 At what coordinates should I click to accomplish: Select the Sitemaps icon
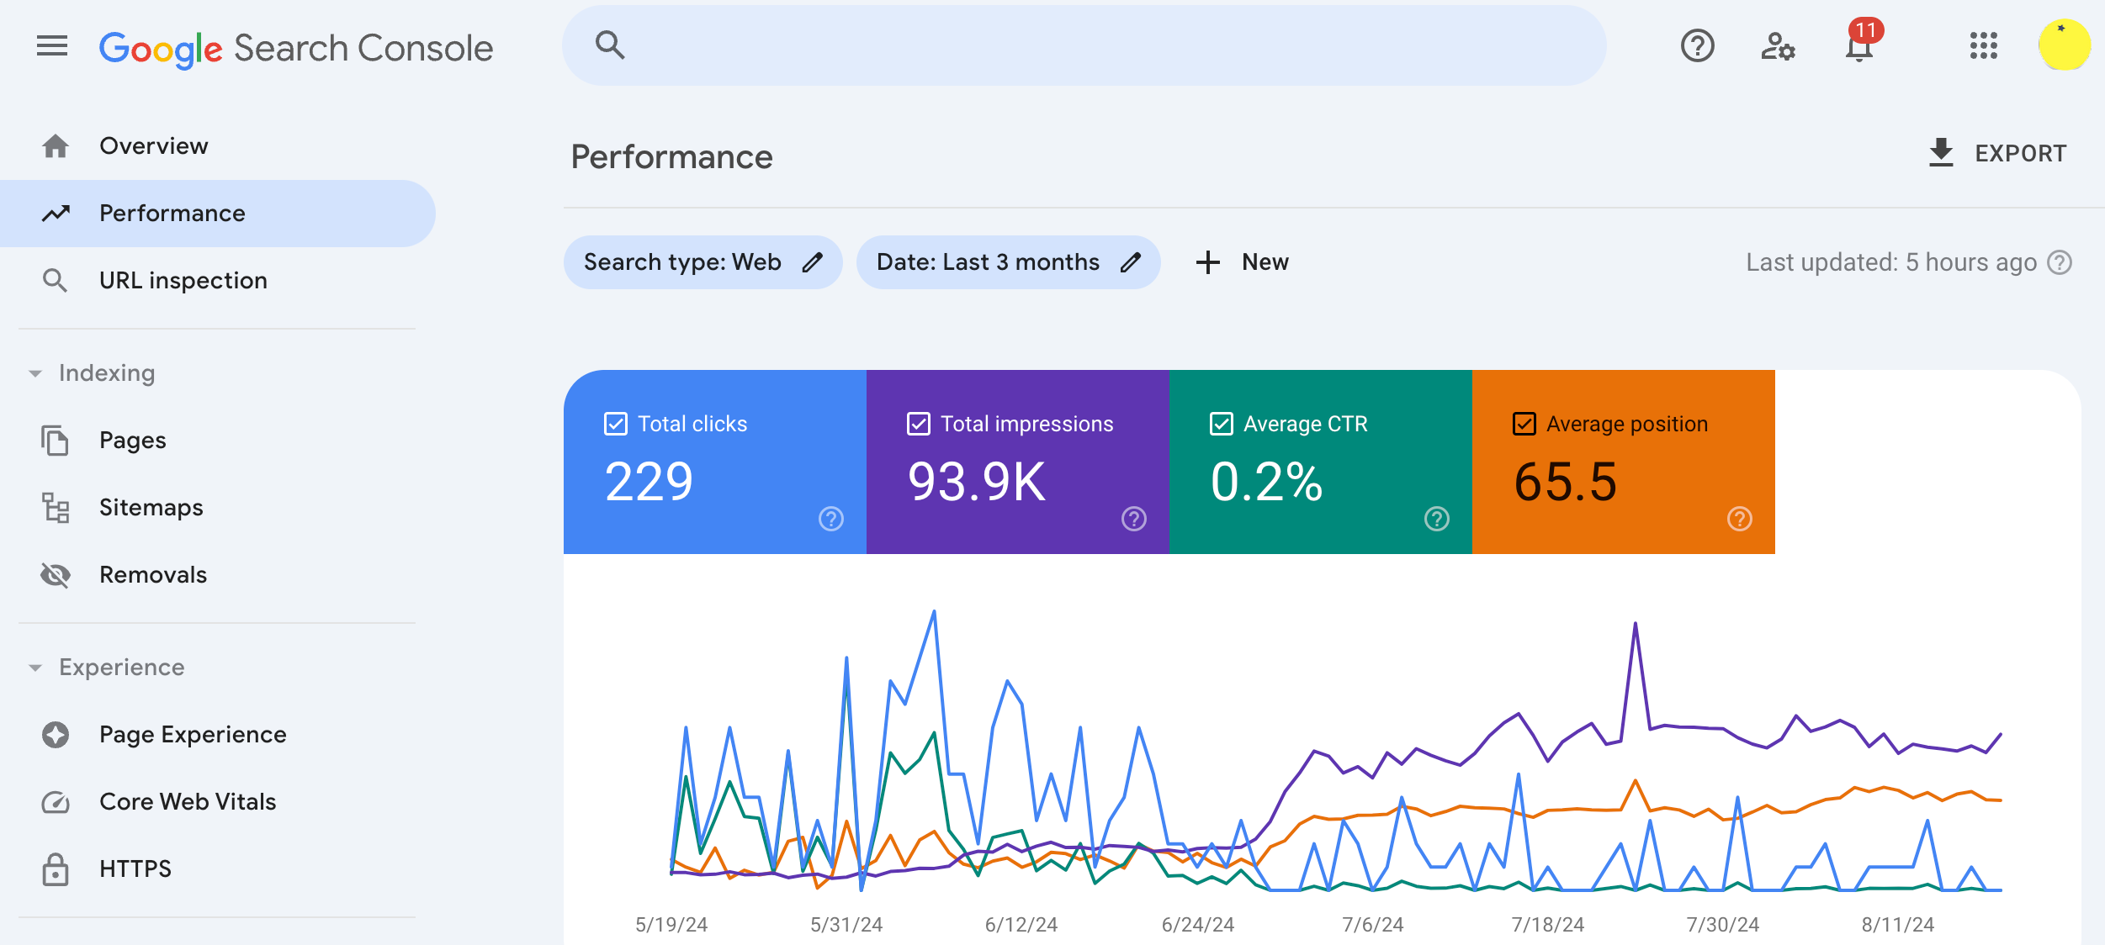pos(56,507)
